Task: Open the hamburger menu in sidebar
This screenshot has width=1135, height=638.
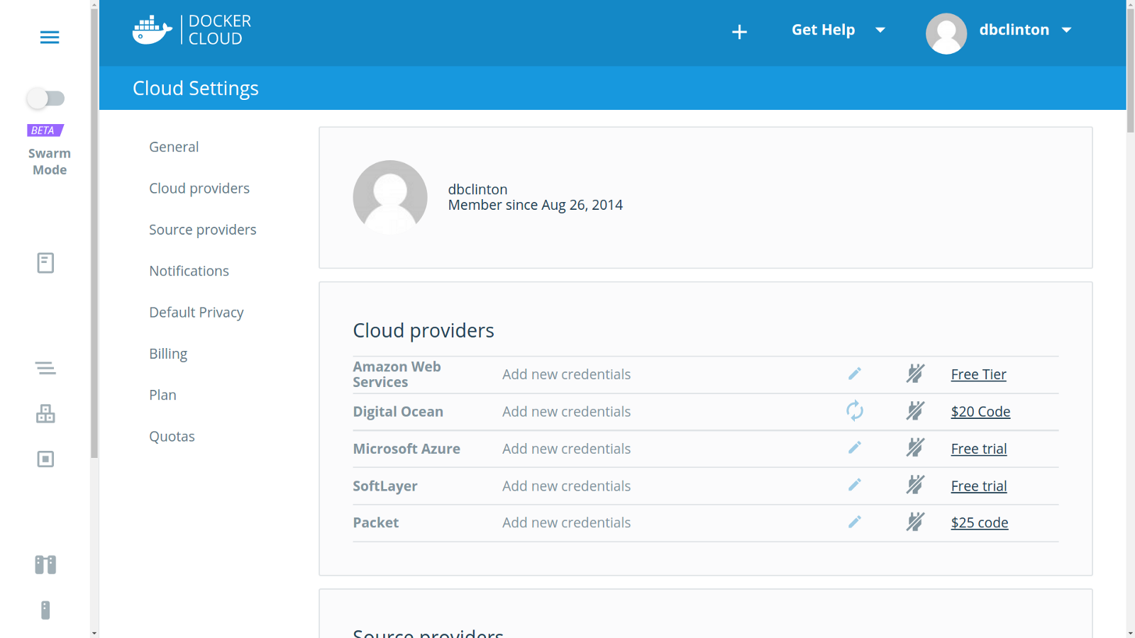Action: 49,38
